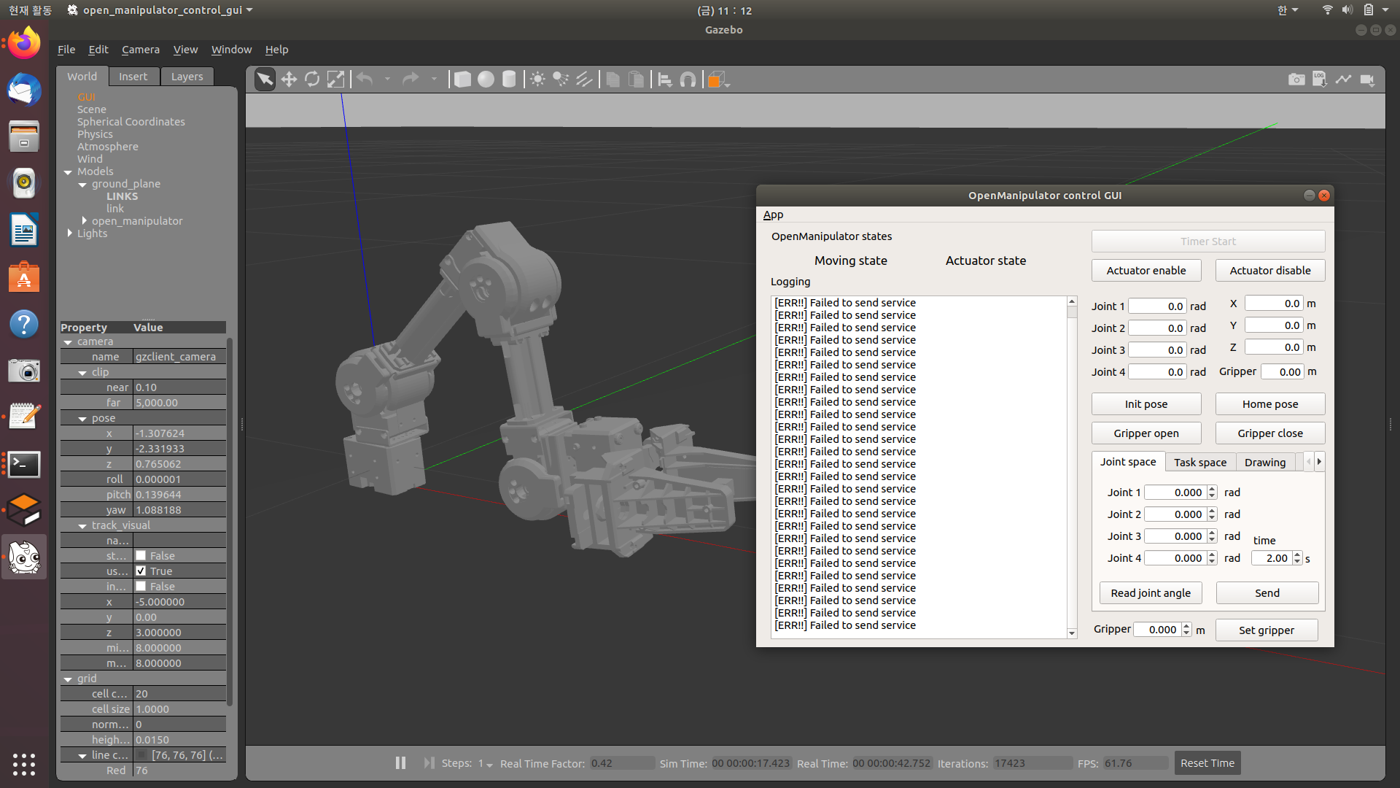Viewport: 1400px width, 788px height.
Task: Insert a cylinder shape
Action: [x=509, y=80]
